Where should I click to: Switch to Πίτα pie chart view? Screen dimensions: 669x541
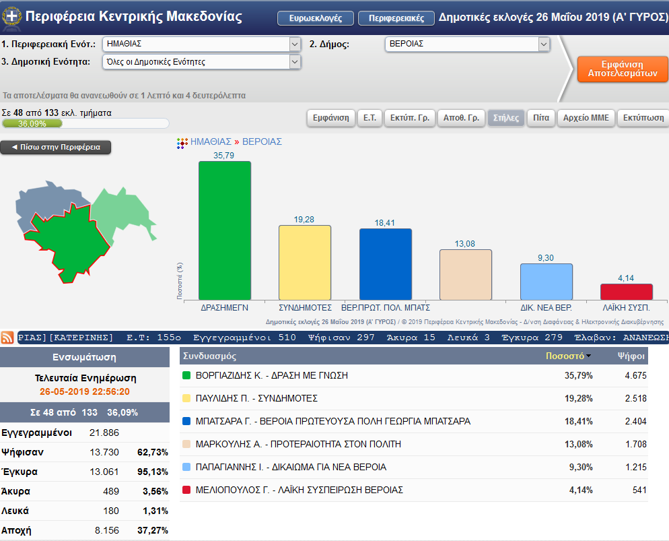[x=541, y=118]
